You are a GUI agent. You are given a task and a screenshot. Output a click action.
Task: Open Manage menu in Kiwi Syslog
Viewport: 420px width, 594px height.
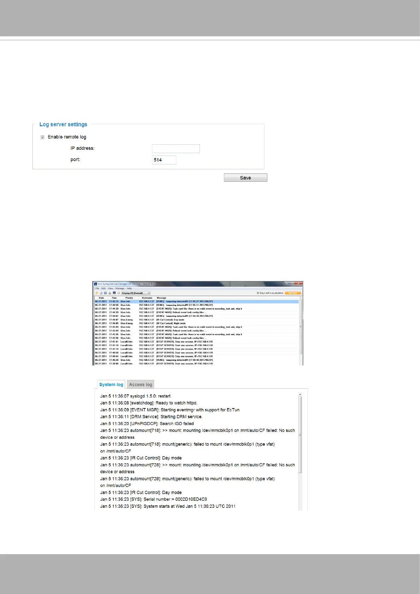(120, 289)
